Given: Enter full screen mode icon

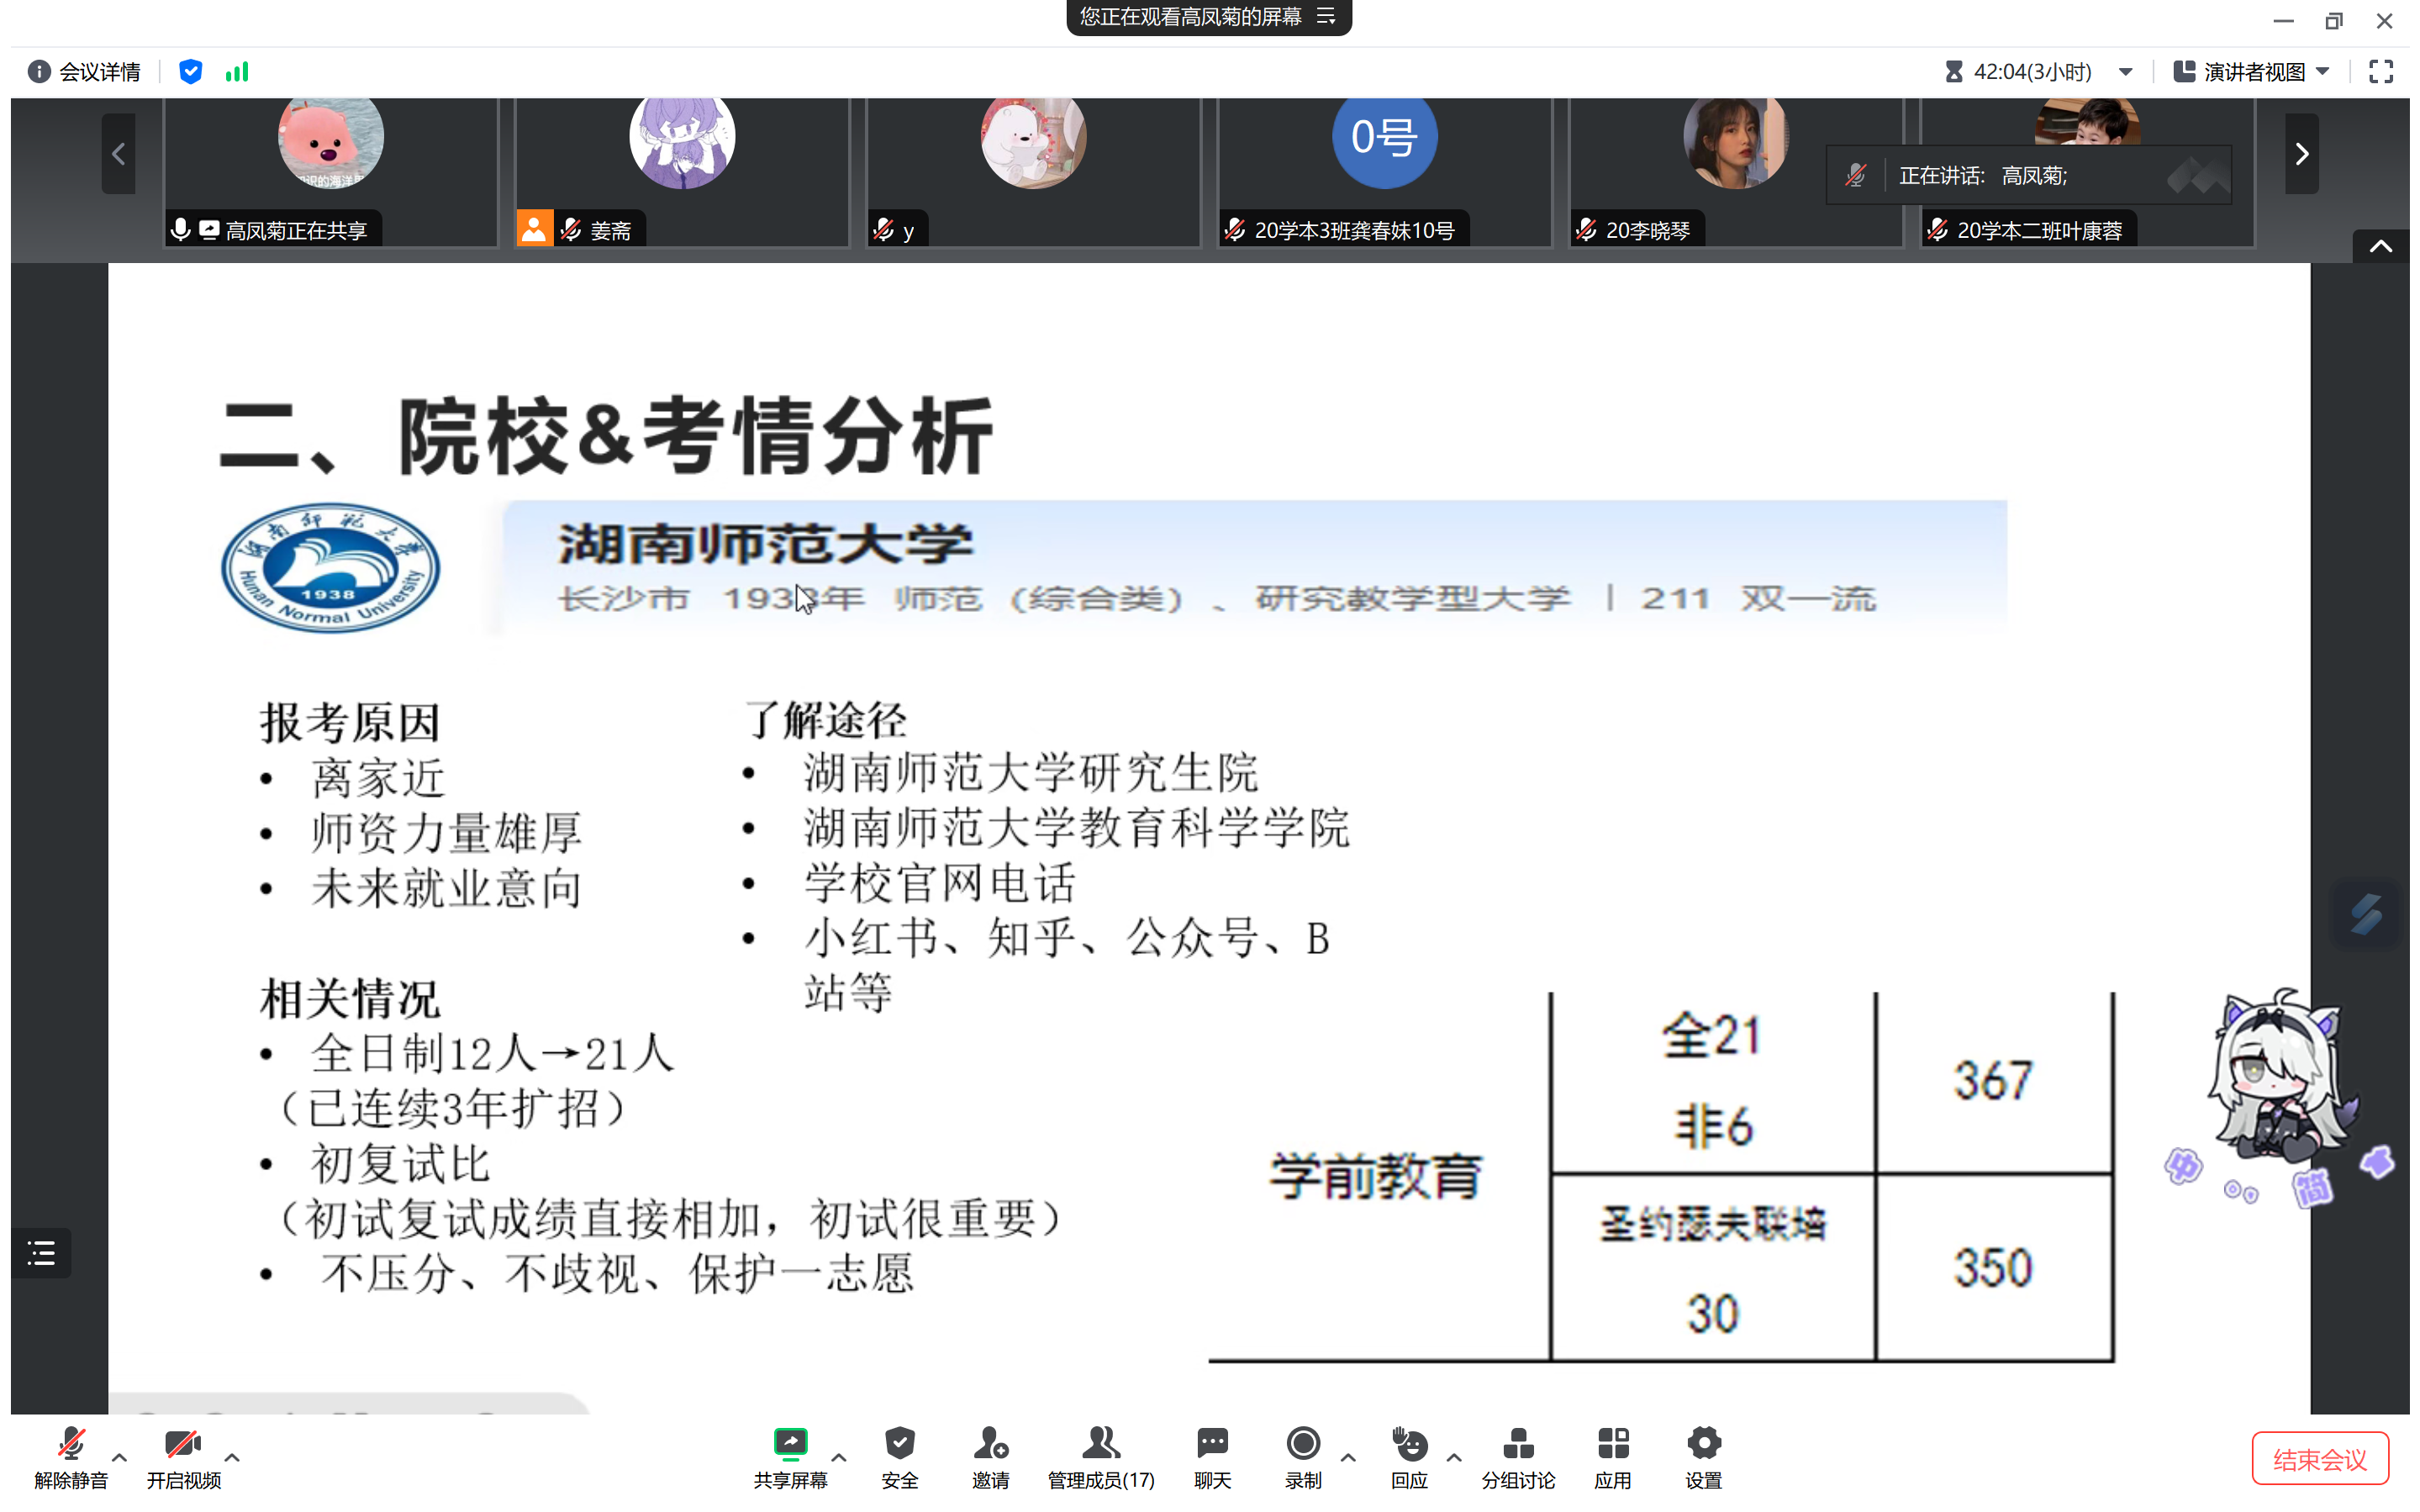Looking at the screenshot, I should [2381, 71].
